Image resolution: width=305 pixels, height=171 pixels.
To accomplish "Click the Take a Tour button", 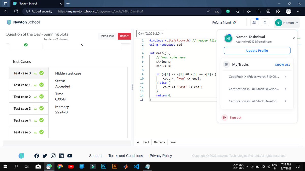I will click(x=107, y=36).
